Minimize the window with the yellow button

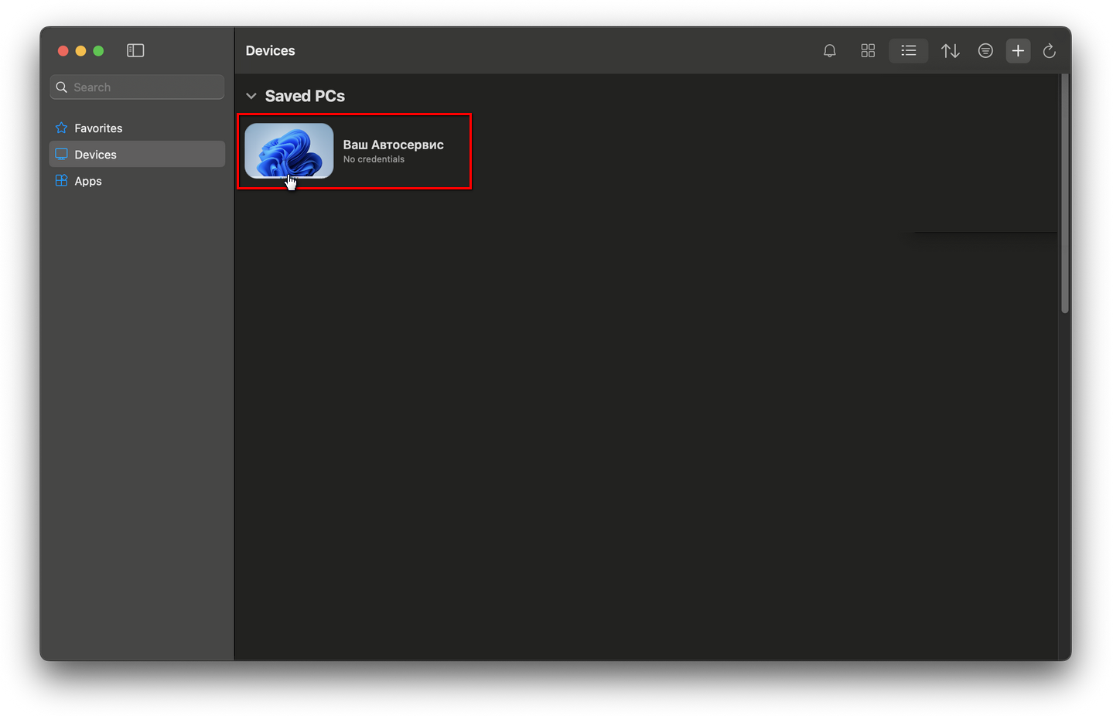tap(80, 51)
